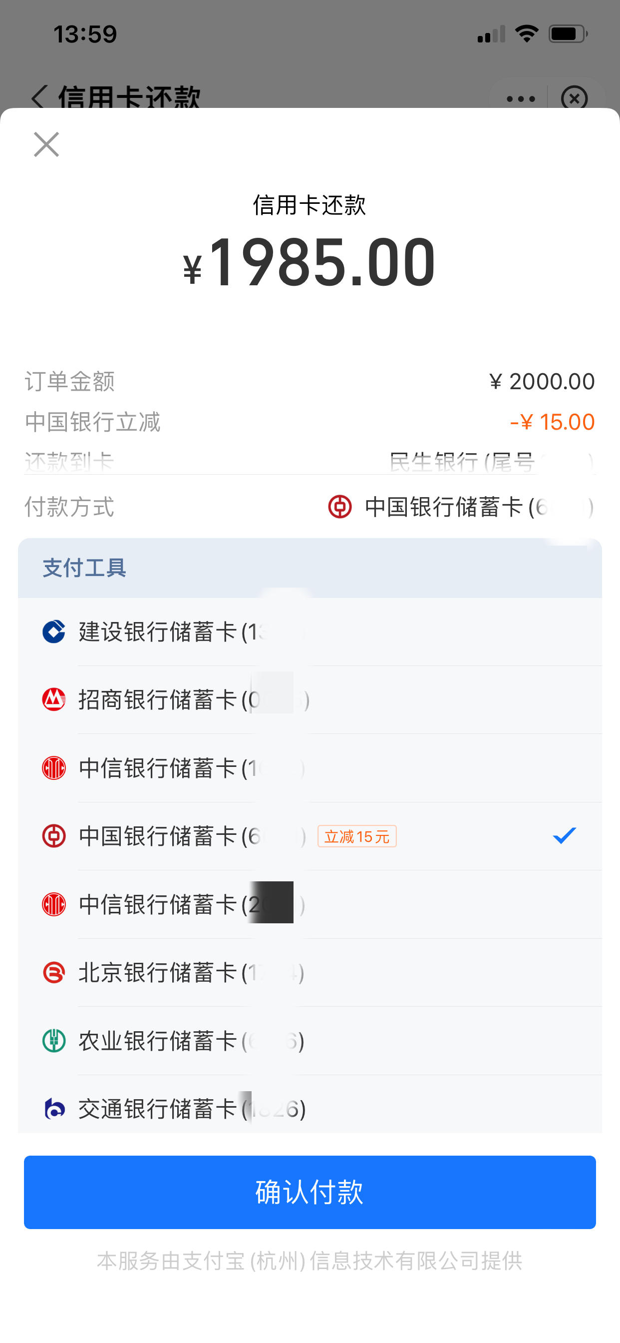Select 农业银行储蓄卡 entry

310,1041
